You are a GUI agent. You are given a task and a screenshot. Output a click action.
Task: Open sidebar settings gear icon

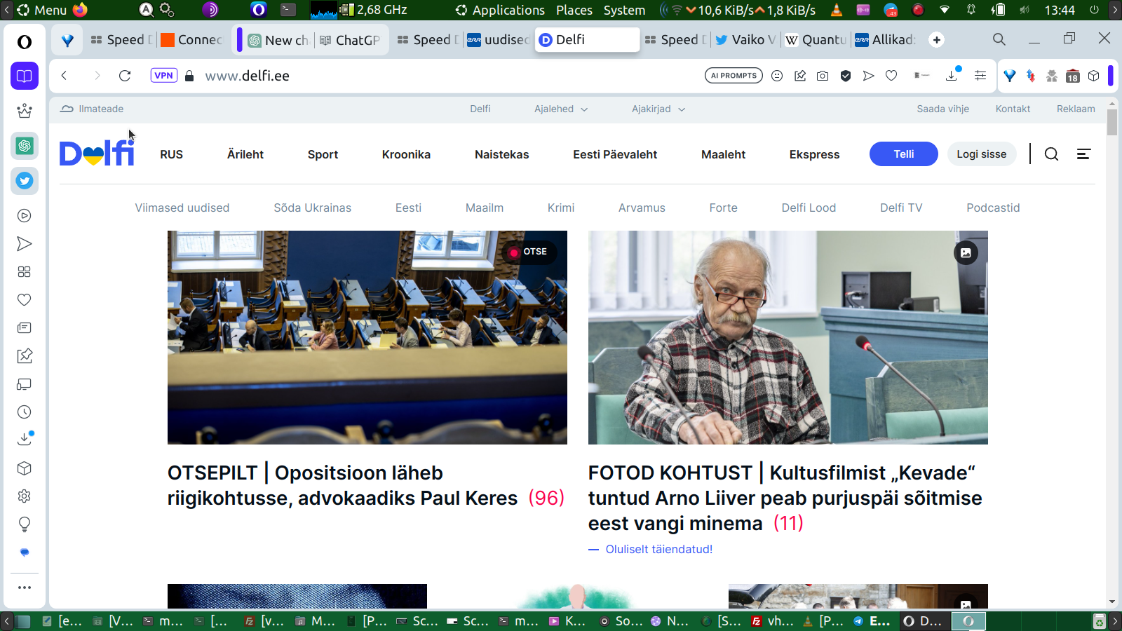[25, 496]
